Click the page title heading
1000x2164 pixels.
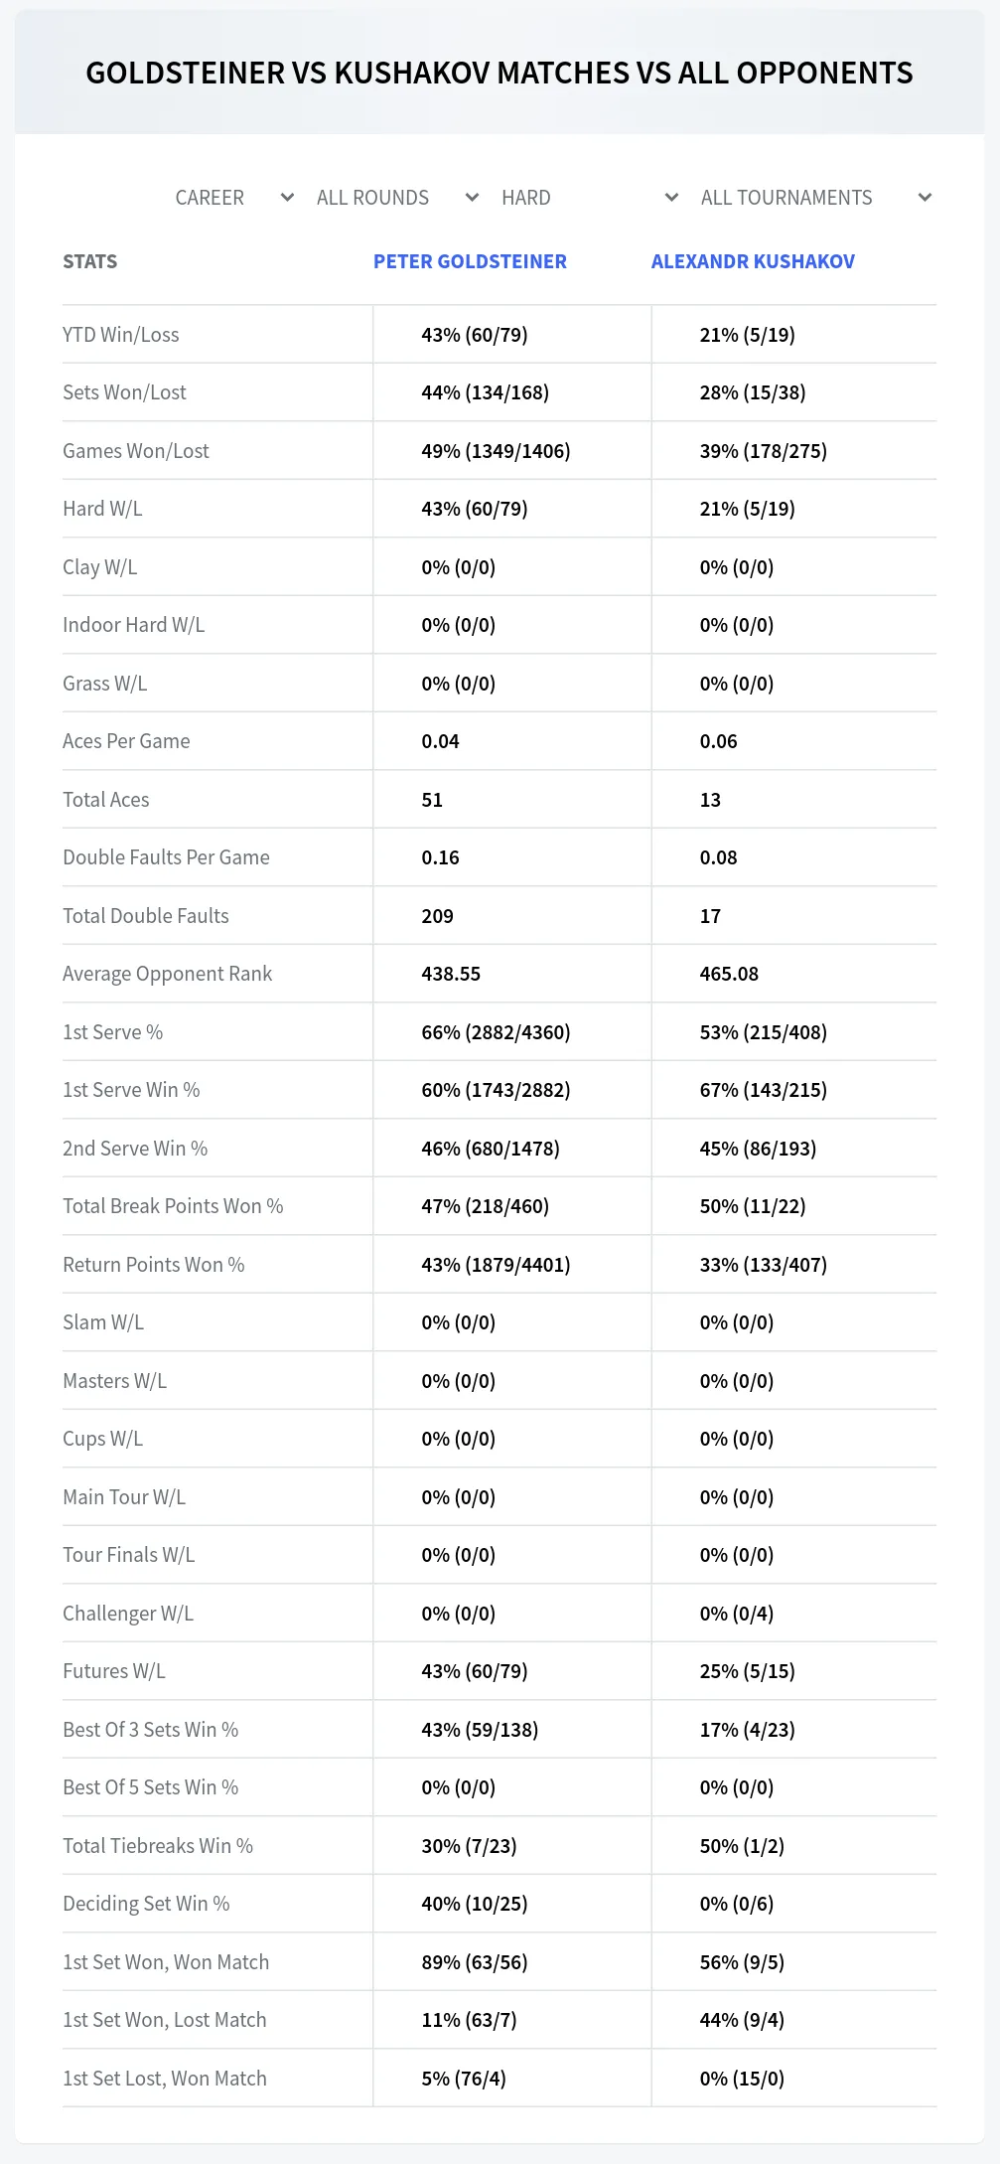[500, 73]
